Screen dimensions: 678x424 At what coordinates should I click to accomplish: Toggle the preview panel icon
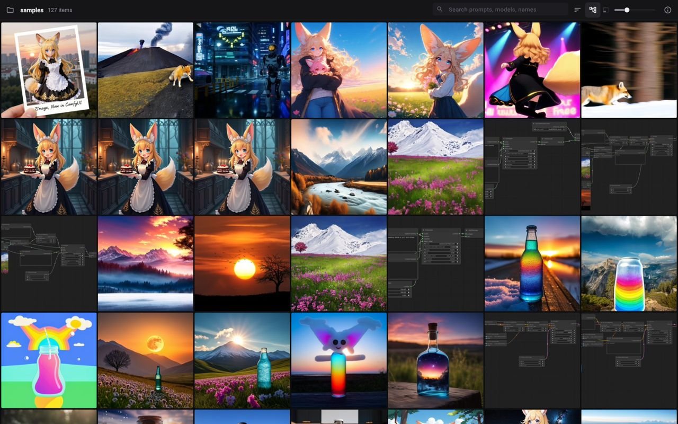606,10
